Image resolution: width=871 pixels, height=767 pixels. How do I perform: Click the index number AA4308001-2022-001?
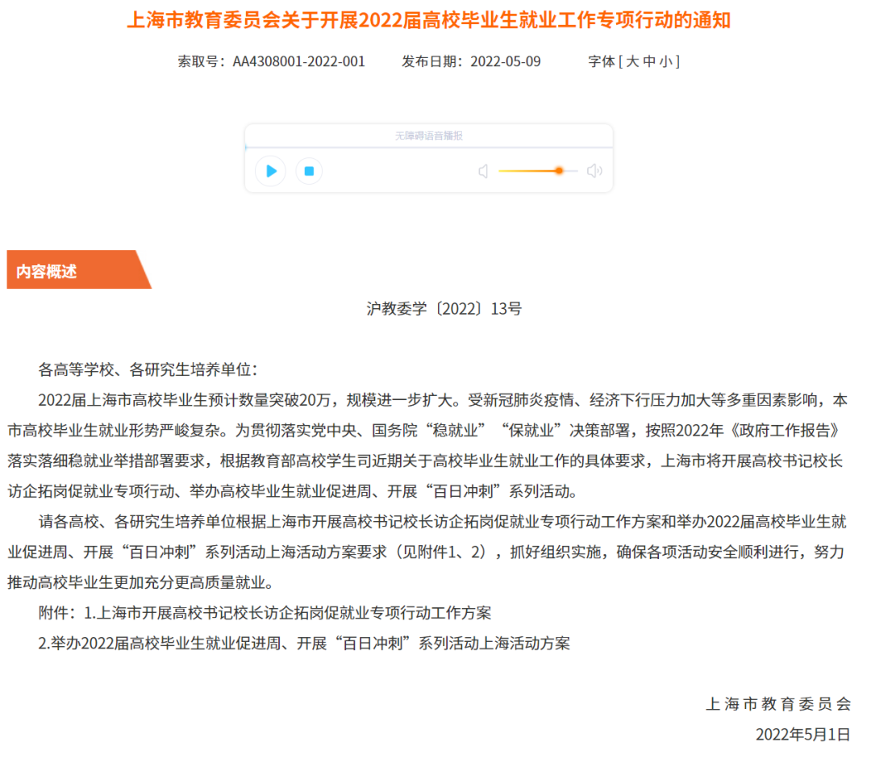click(299, 61)
